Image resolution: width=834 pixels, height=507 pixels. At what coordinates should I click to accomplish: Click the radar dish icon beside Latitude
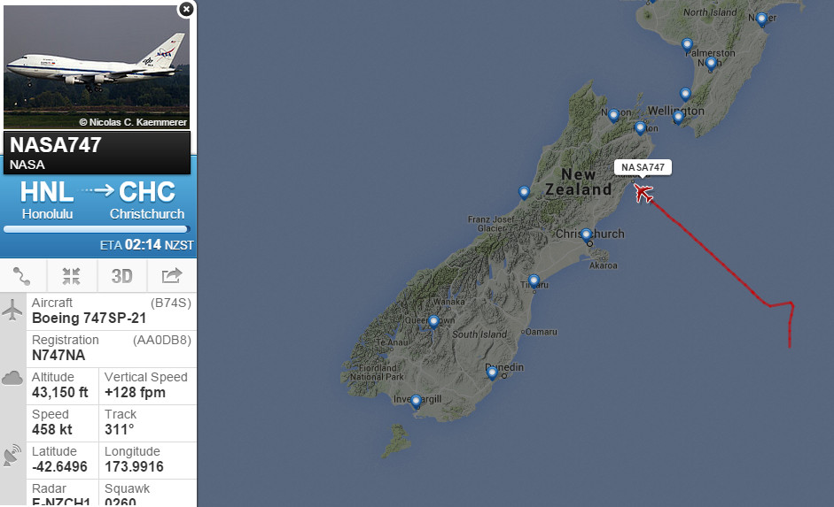click(x=12, y=456)
